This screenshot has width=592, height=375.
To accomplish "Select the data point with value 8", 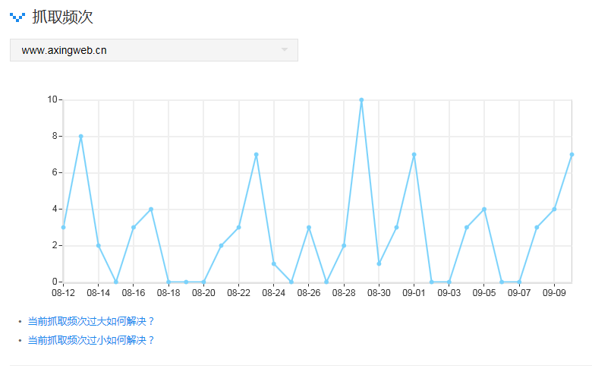I will pyautogui.click(x=80, y=137).
